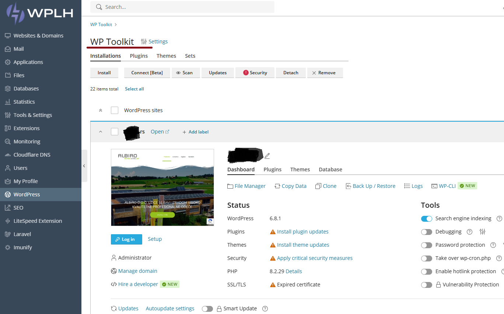Screen dimensions: 504x314
Task: Click the SEO chart icon
Action: tap(7, 208)
